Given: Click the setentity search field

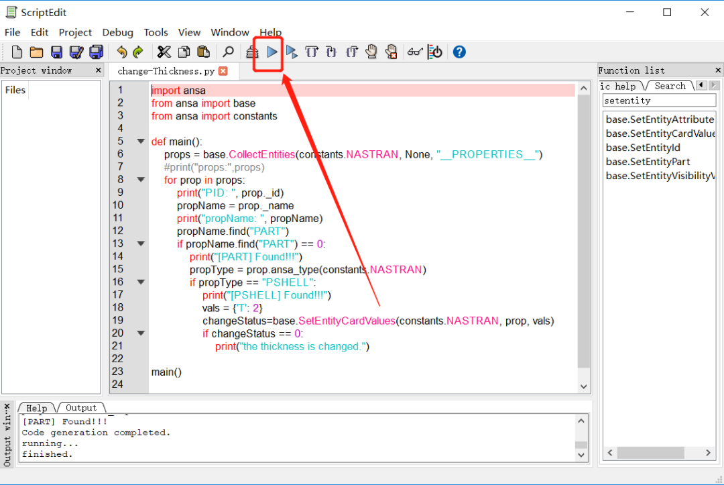Looking at the screenshot, I should click(659, 101).
